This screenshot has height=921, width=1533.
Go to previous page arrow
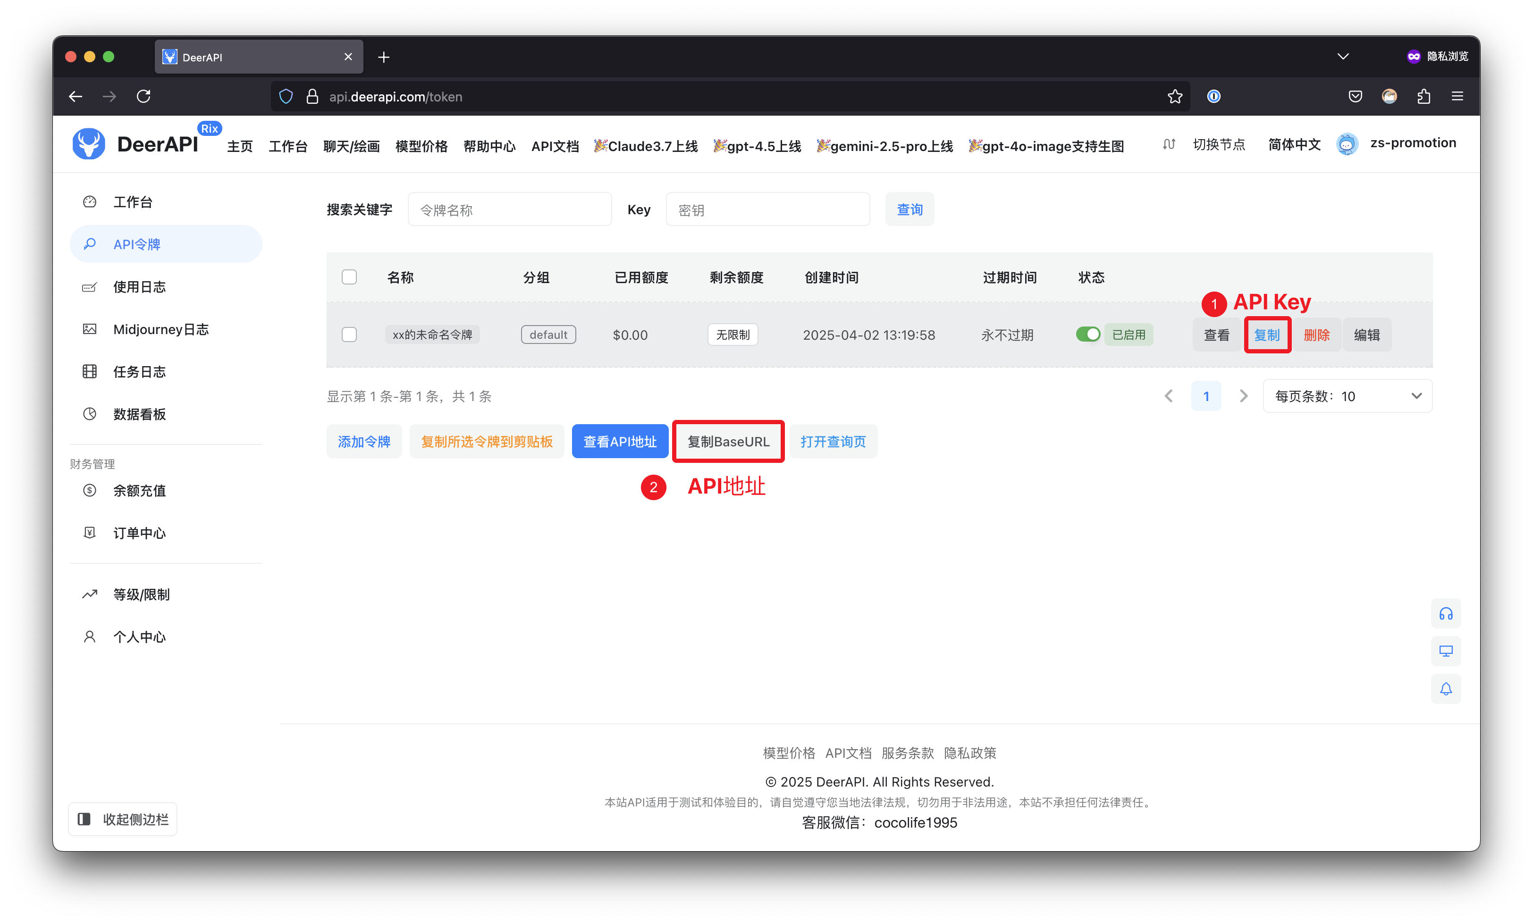[1169, 396]
